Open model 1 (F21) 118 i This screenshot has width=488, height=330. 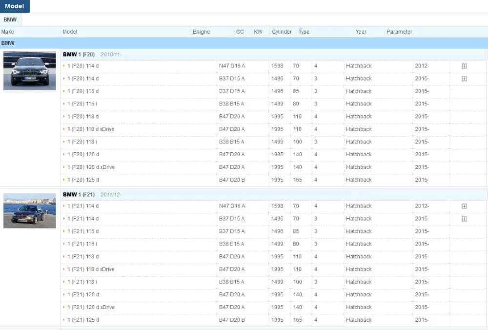point(82,282)
